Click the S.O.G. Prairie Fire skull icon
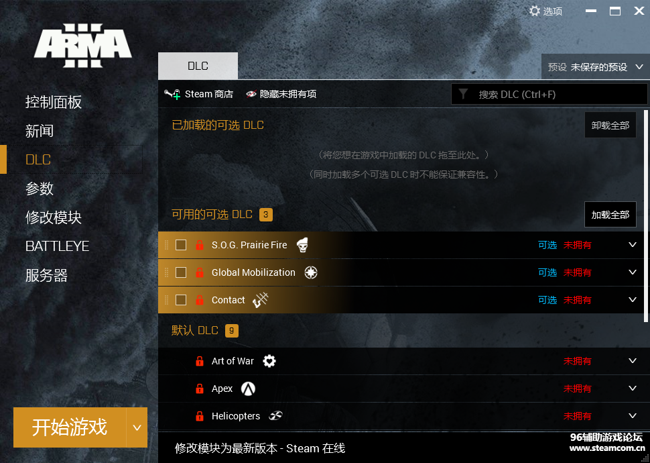 click(303, 245)
